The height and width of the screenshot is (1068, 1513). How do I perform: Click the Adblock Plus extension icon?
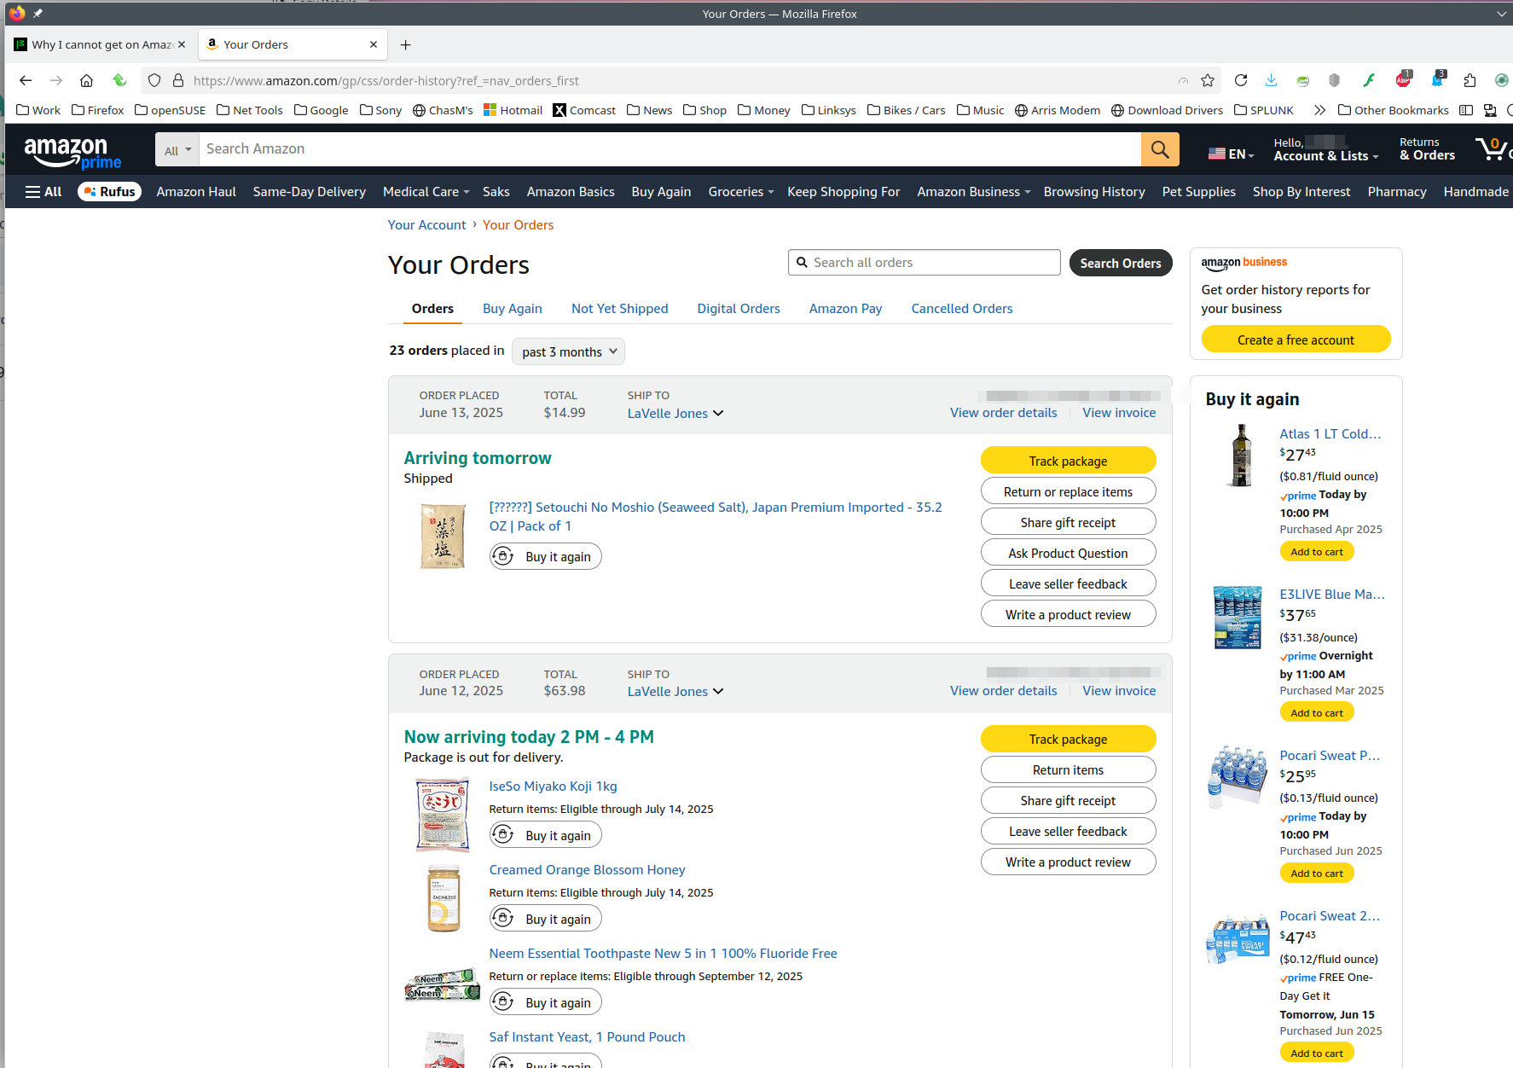coord(1403,80)
